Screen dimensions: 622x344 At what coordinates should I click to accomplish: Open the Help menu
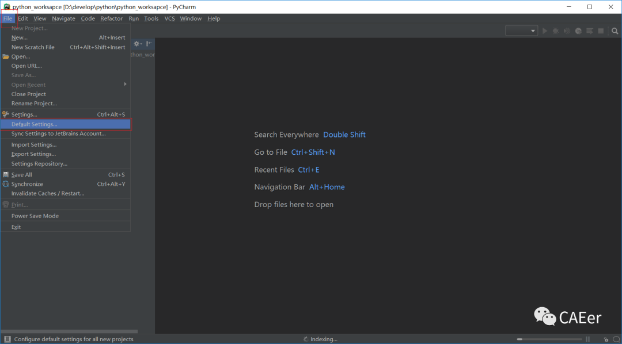(x=214, y=18)
